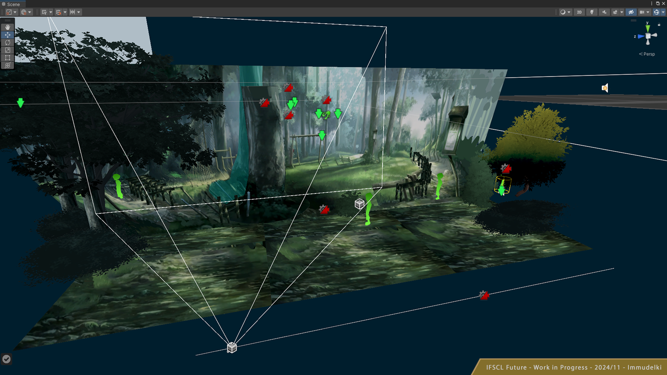Click the audio source speaker gizmo

coord(605,88)
